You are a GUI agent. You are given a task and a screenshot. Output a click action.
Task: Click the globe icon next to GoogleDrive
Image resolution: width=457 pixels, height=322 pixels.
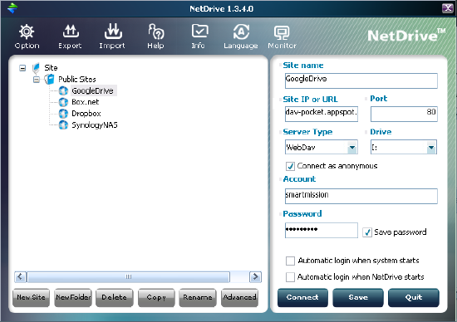[x=63, y=90]
